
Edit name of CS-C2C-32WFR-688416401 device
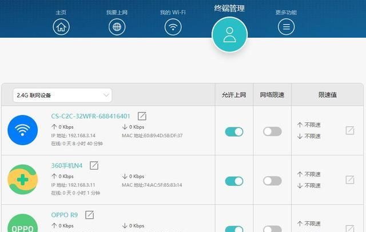click(x=142, y=116)
